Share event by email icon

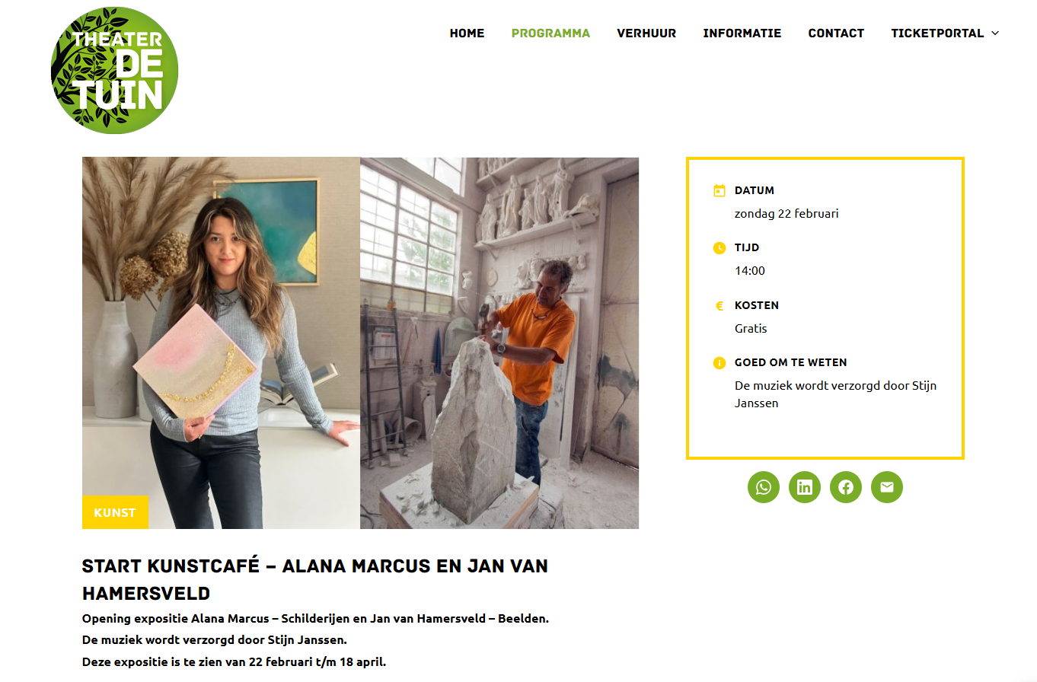[887, 487]
